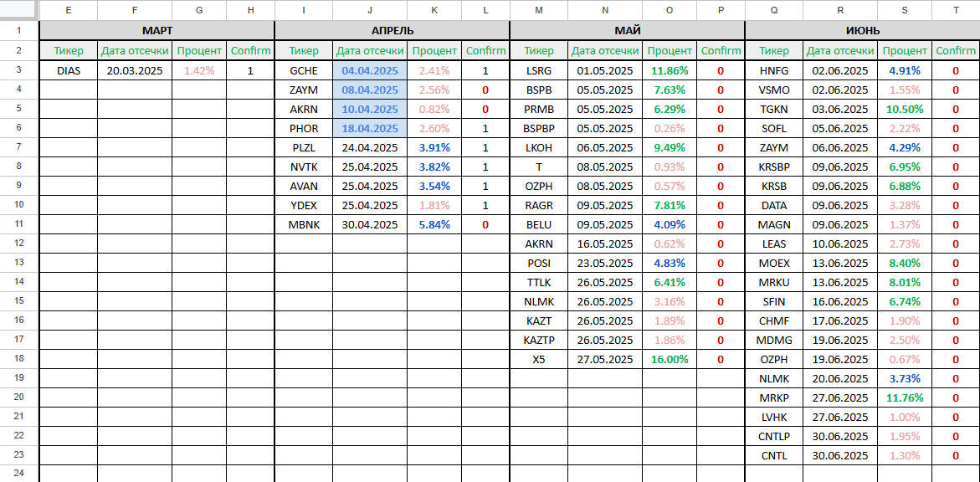The height and width of the screenshot is (482, 980).
Task: Select the PRMB ticker cell
Action: tap(539, 110)
